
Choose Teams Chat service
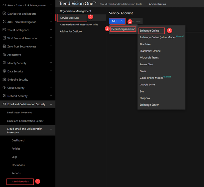pos(146,64)
